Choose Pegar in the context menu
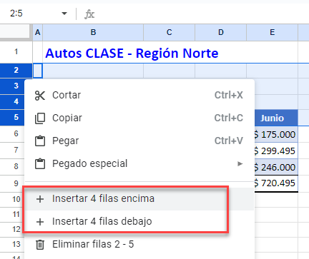The height and width of the screenshot is (259, 309). (x=139, y=141)
